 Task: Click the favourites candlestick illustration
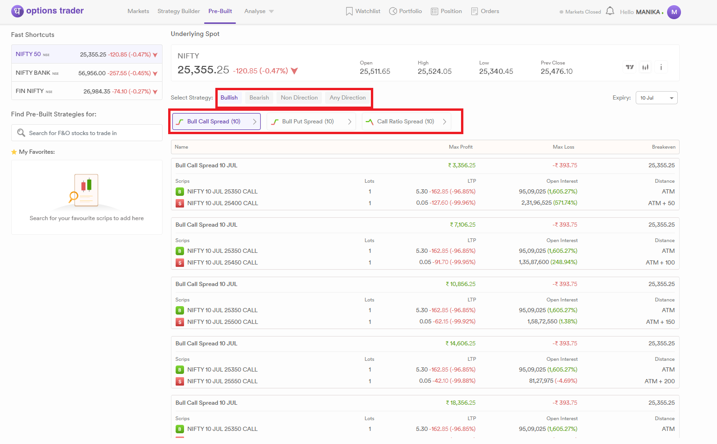86,190
